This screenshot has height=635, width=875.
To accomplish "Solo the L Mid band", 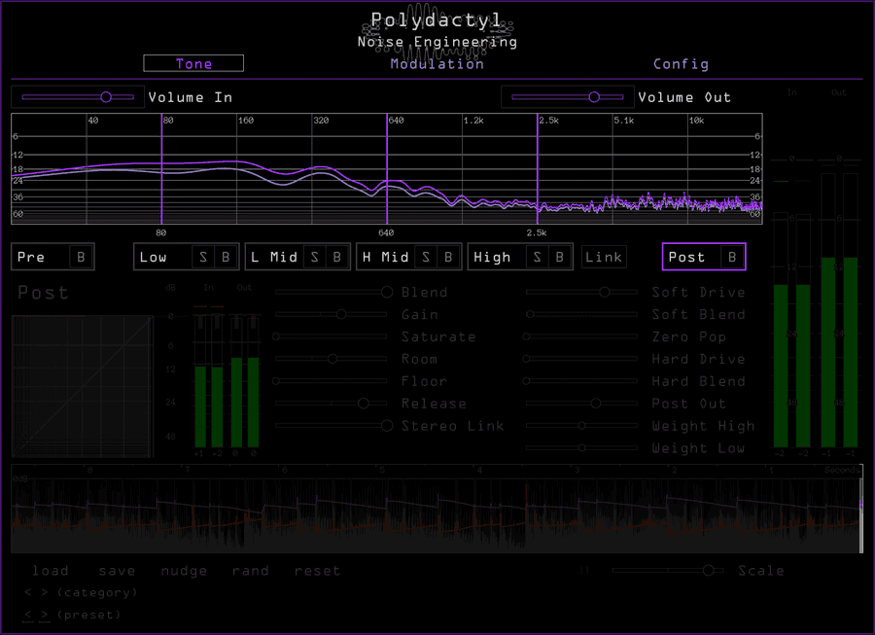I will coord(315,258).
